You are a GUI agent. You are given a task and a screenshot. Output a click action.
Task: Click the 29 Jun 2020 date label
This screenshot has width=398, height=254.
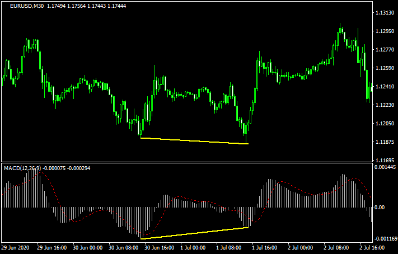click(x=17, y=247)
